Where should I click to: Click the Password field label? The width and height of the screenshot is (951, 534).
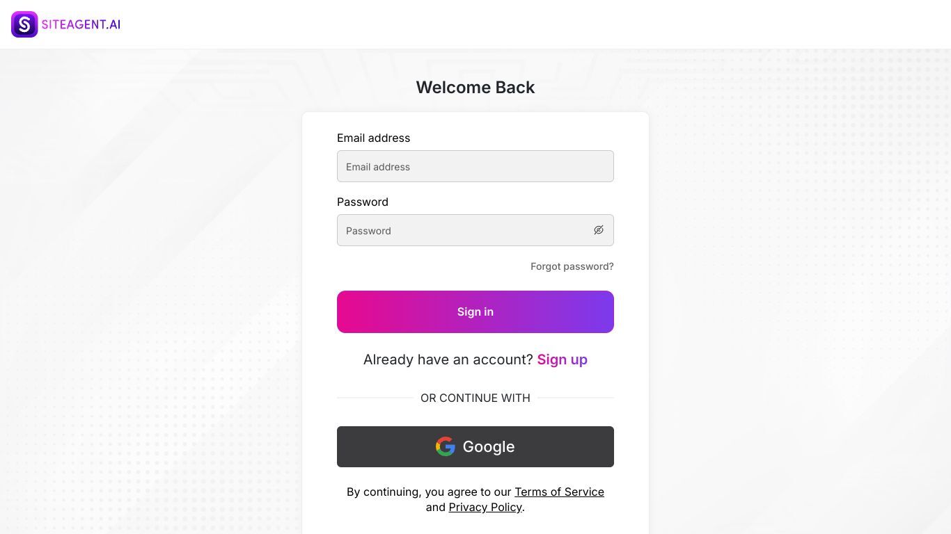click(363, 202)
